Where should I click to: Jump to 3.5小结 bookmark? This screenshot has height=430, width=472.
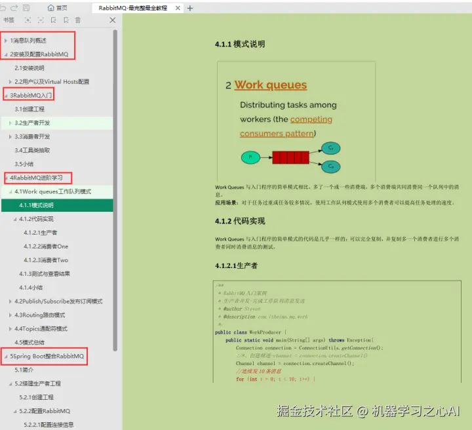pos(24,164)
